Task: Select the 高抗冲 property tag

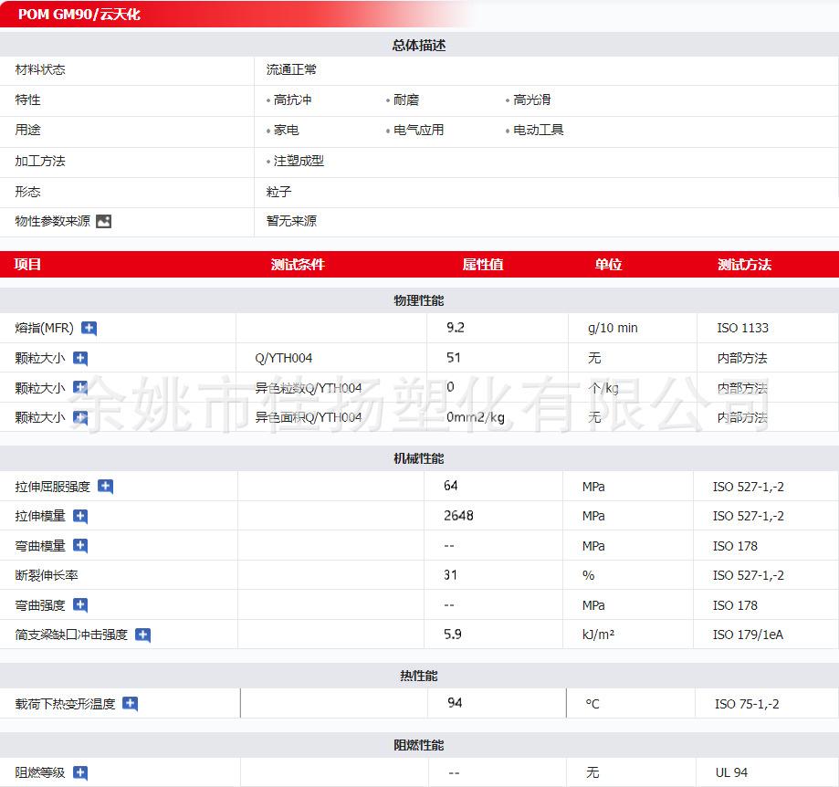Action: [x=292, y=100]
